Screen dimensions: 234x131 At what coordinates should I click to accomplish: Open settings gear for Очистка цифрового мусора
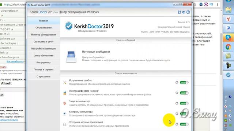pos(177,93)
